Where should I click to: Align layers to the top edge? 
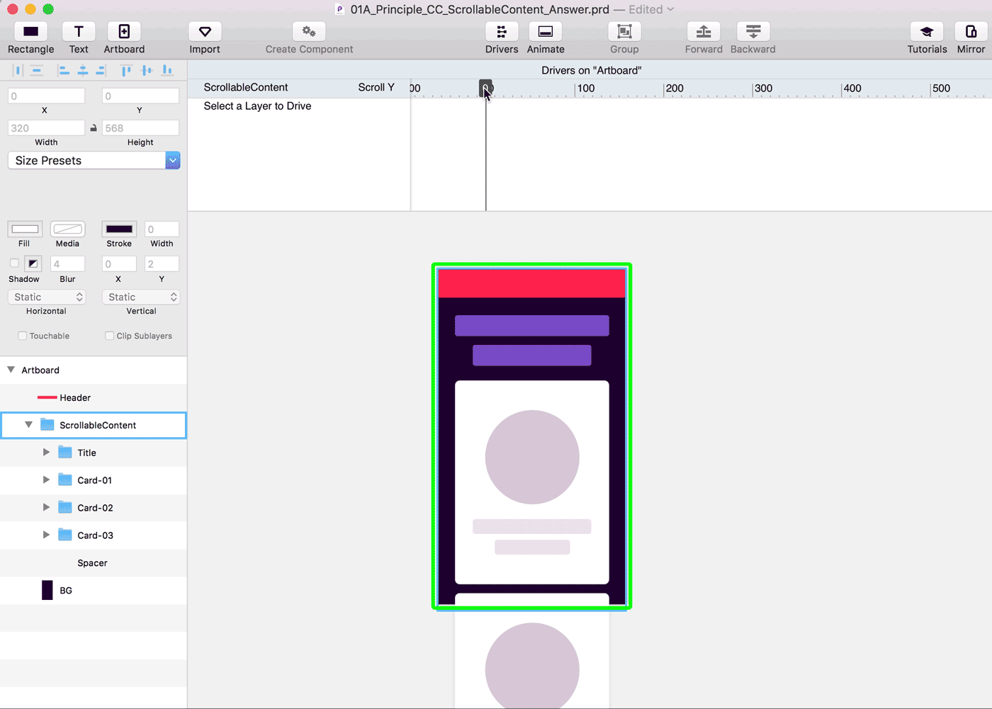tap(126, 70)
